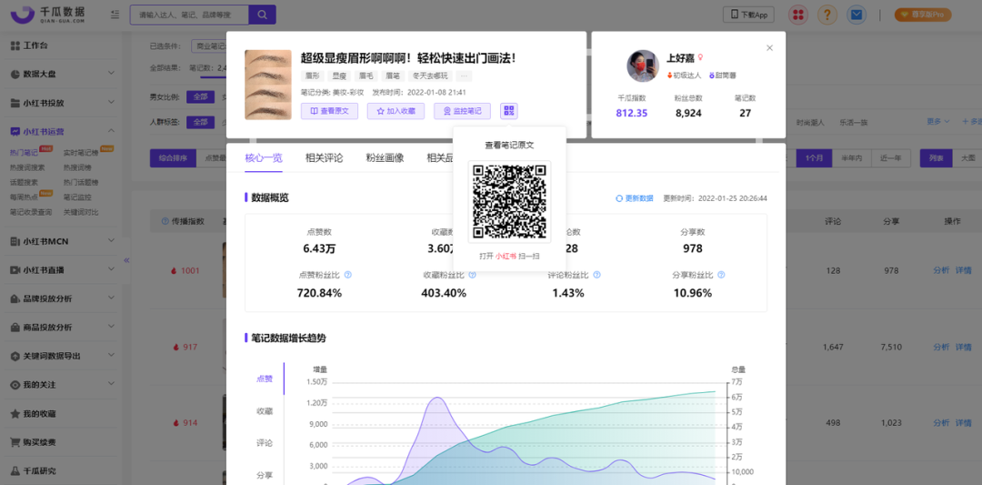Click the question mark help icon
982x485 pixels.
(827, 15)
